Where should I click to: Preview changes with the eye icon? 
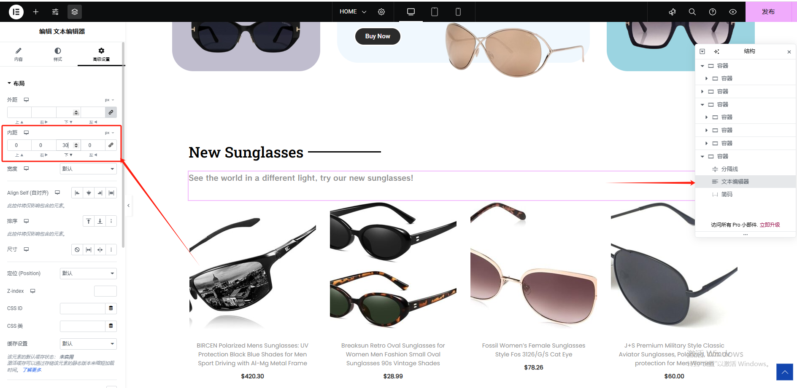tap(733, 12)
